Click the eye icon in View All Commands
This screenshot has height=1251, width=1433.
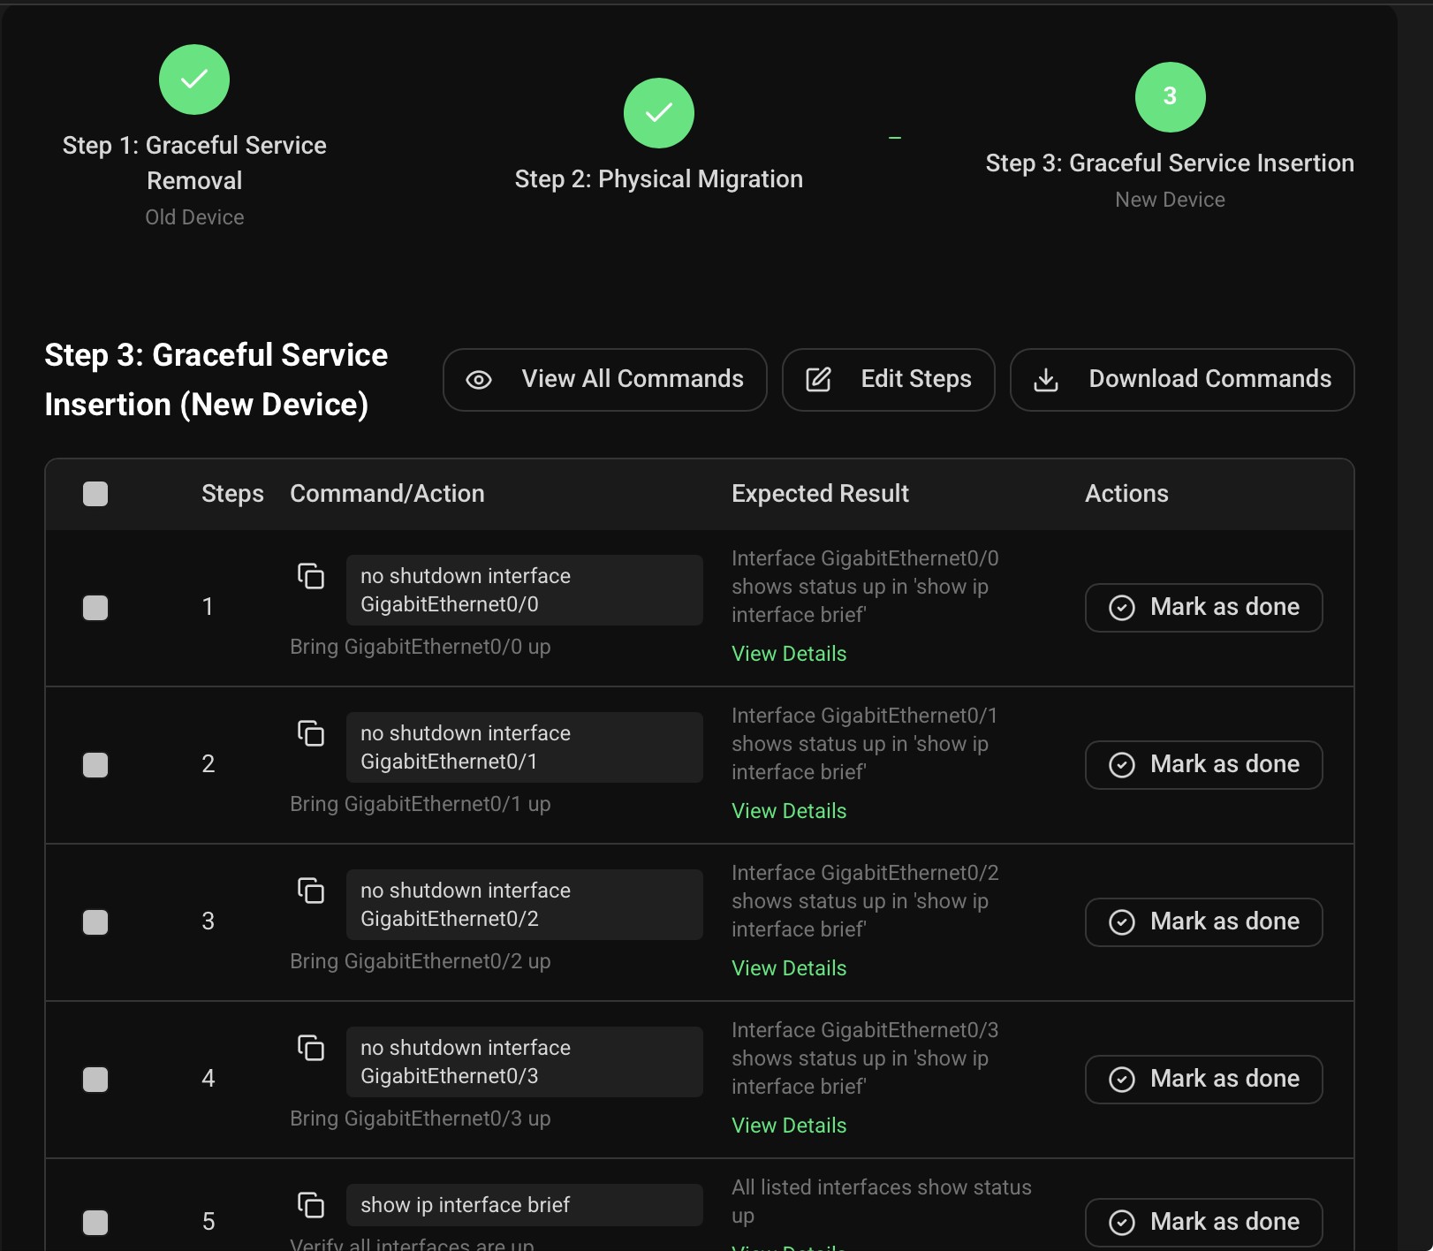coord(479,380)
